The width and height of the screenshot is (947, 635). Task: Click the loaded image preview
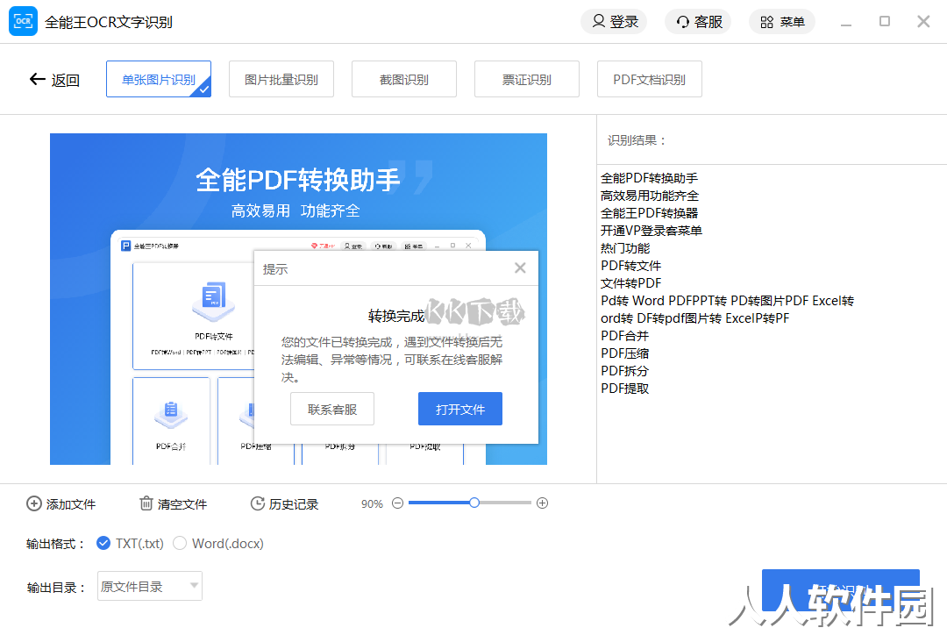(298, 299)
